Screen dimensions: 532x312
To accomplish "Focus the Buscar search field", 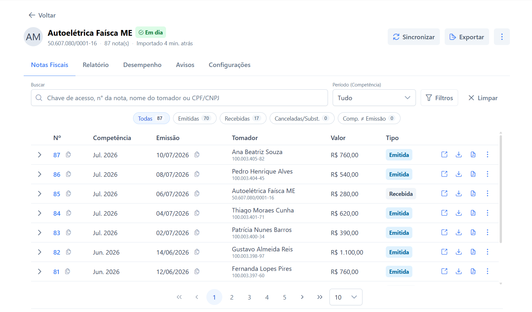I will point(179,98).
